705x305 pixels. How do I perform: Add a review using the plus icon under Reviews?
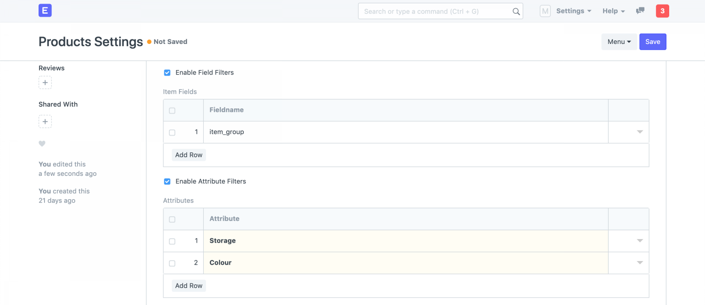click(x=45, y=82)
